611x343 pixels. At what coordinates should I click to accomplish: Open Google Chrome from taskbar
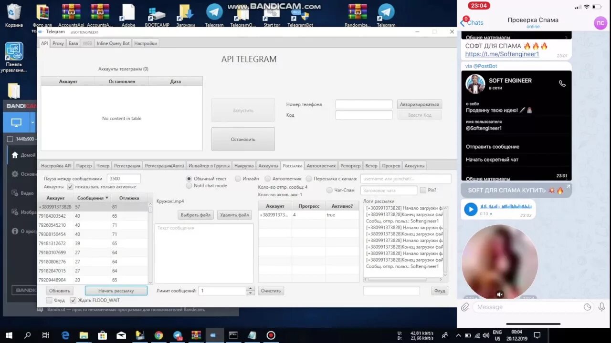click(158, 335)
